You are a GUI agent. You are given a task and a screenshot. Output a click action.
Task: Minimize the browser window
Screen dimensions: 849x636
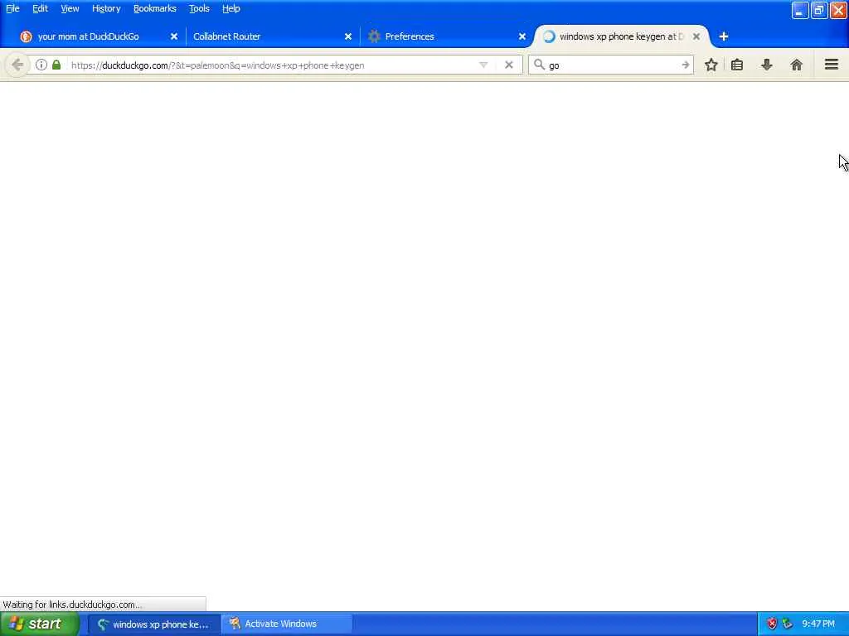[x=800, y=10]
